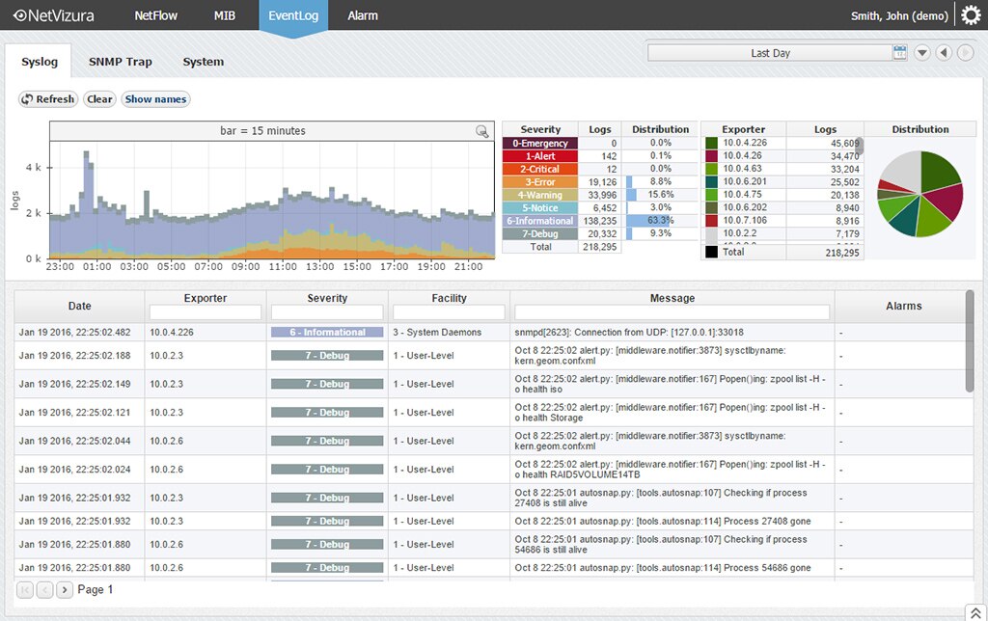Focus the Exporter filter input
The width and height of the screenshot is (988, 621).
pyautogui.click(x=206, y=312)
